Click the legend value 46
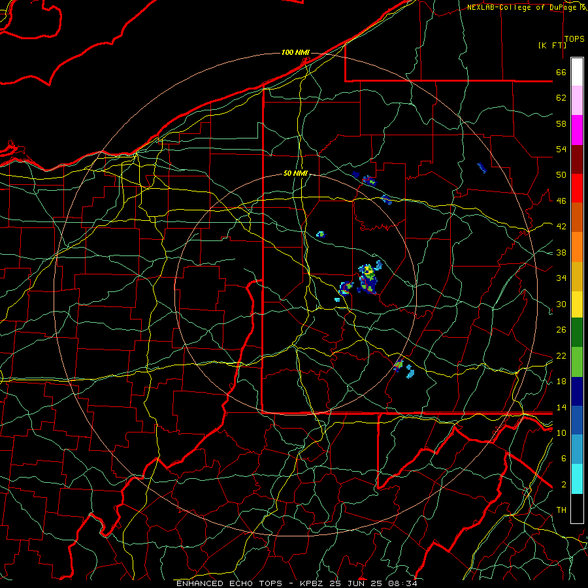588x588 pixels. coord(561,201)
